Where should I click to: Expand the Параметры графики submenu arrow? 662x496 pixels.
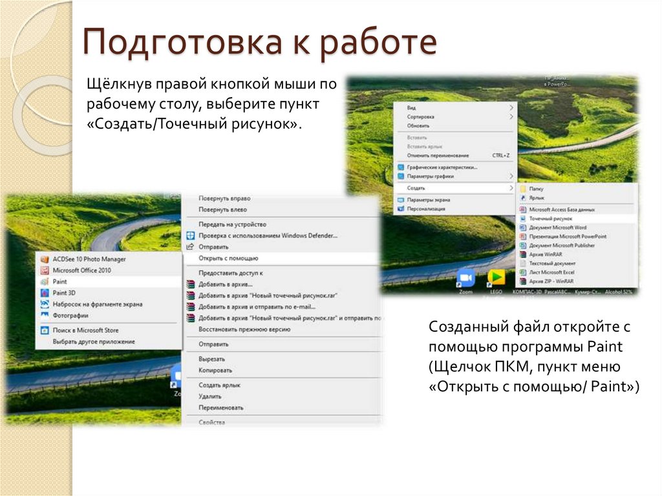coord(511,176)
